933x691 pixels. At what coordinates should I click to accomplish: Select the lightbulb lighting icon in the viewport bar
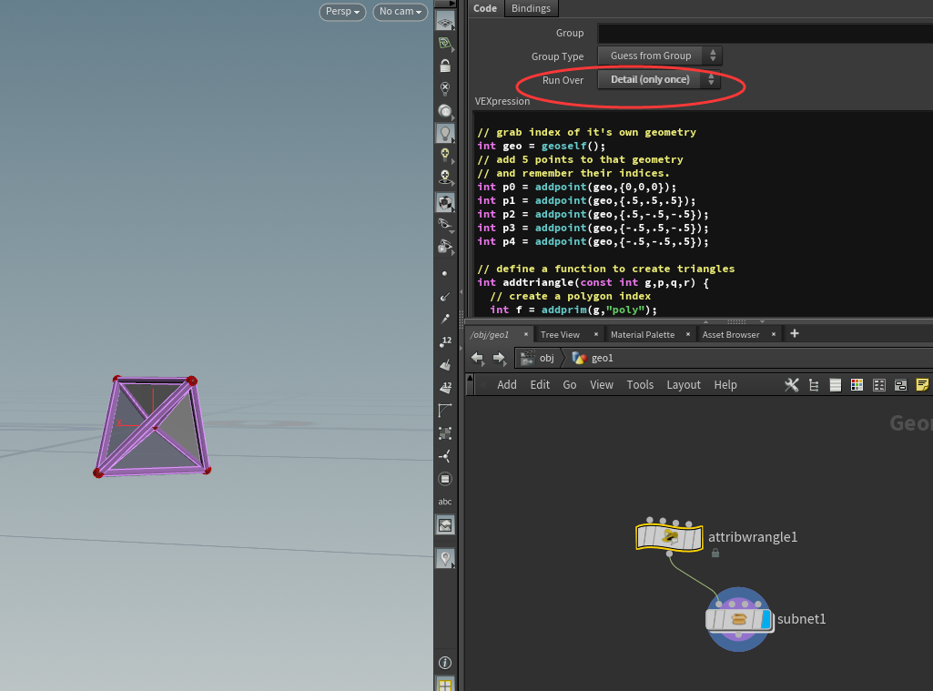pos(445,133)
